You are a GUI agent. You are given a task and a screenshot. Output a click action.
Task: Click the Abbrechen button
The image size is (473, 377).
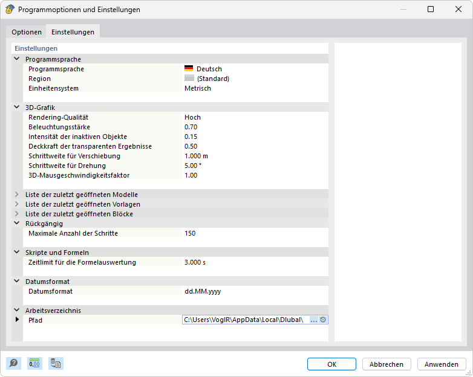387,364
